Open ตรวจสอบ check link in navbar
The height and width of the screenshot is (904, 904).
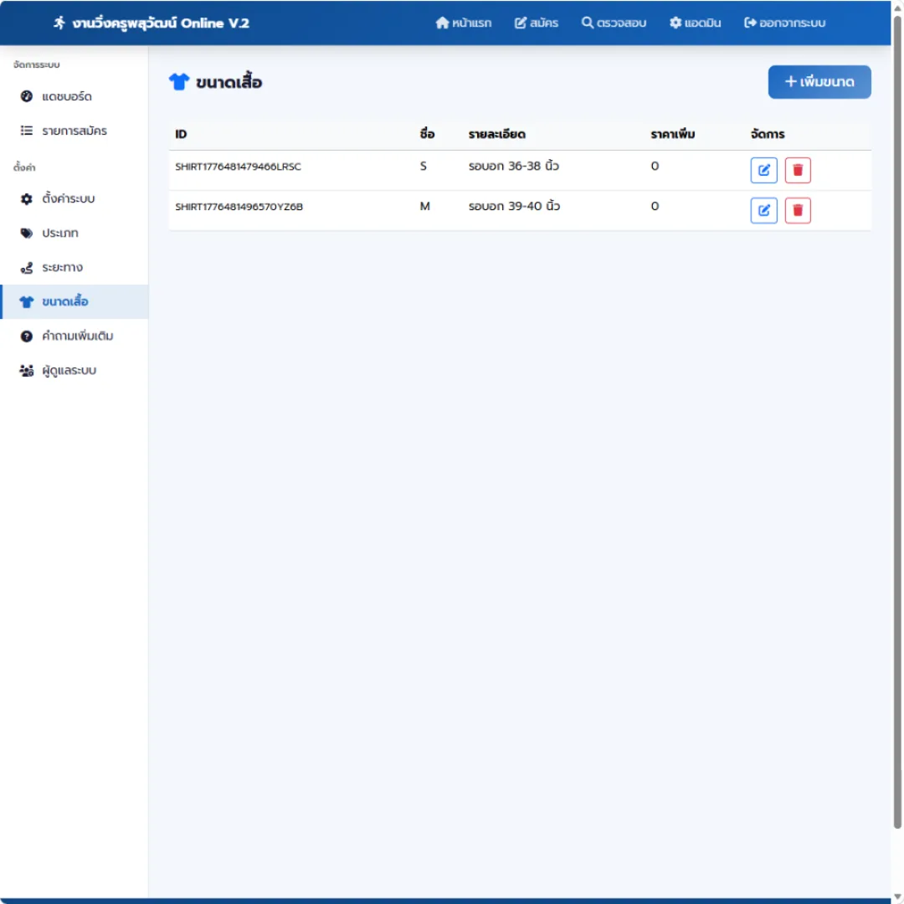click(x=614, y=23)
